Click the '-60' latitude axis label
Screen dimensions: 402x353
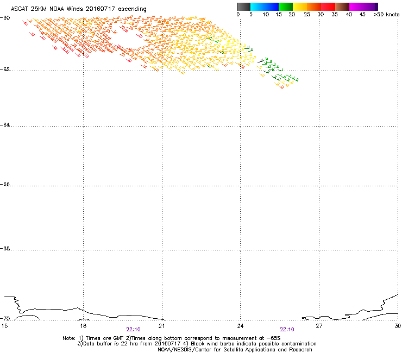click(x=5, y=18)
